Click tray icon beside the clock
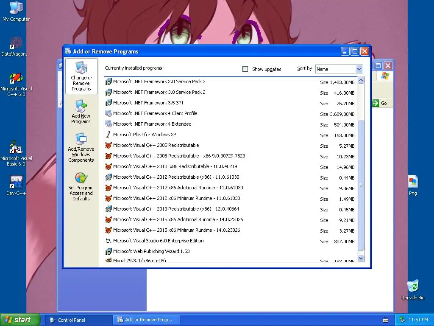The width and height of the screenshot is (434, 326). pyautogui.click(x=402, y=320)
